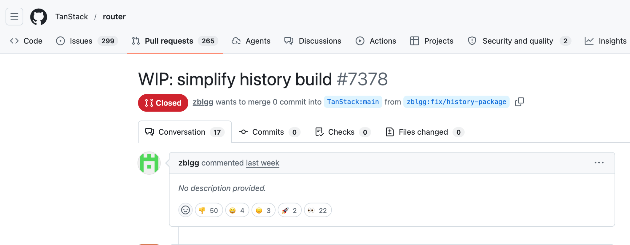This screenshot has width=630, height=245.
Task: Click the Issues count badge 299
Action: point(108,41)
